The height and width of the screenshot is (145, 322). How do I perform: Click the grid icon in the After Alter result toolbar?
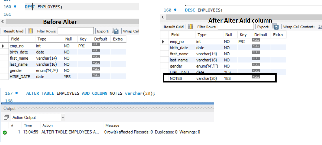(x=190, y=27)
